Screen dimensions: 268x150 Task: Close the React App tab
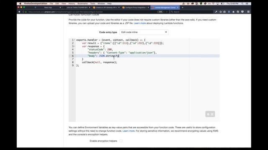pos(60,7)
